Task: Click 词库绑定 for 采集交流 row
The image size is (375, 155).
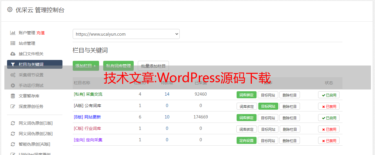Action: pyautogui.click(x=247, y=95)
